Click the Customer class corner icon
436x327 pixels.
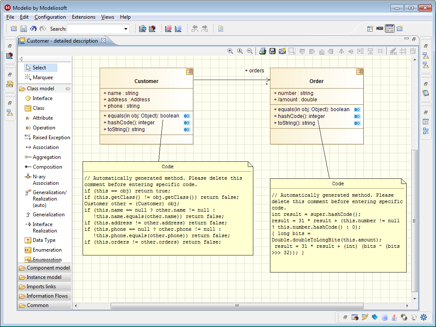point(189,72)
